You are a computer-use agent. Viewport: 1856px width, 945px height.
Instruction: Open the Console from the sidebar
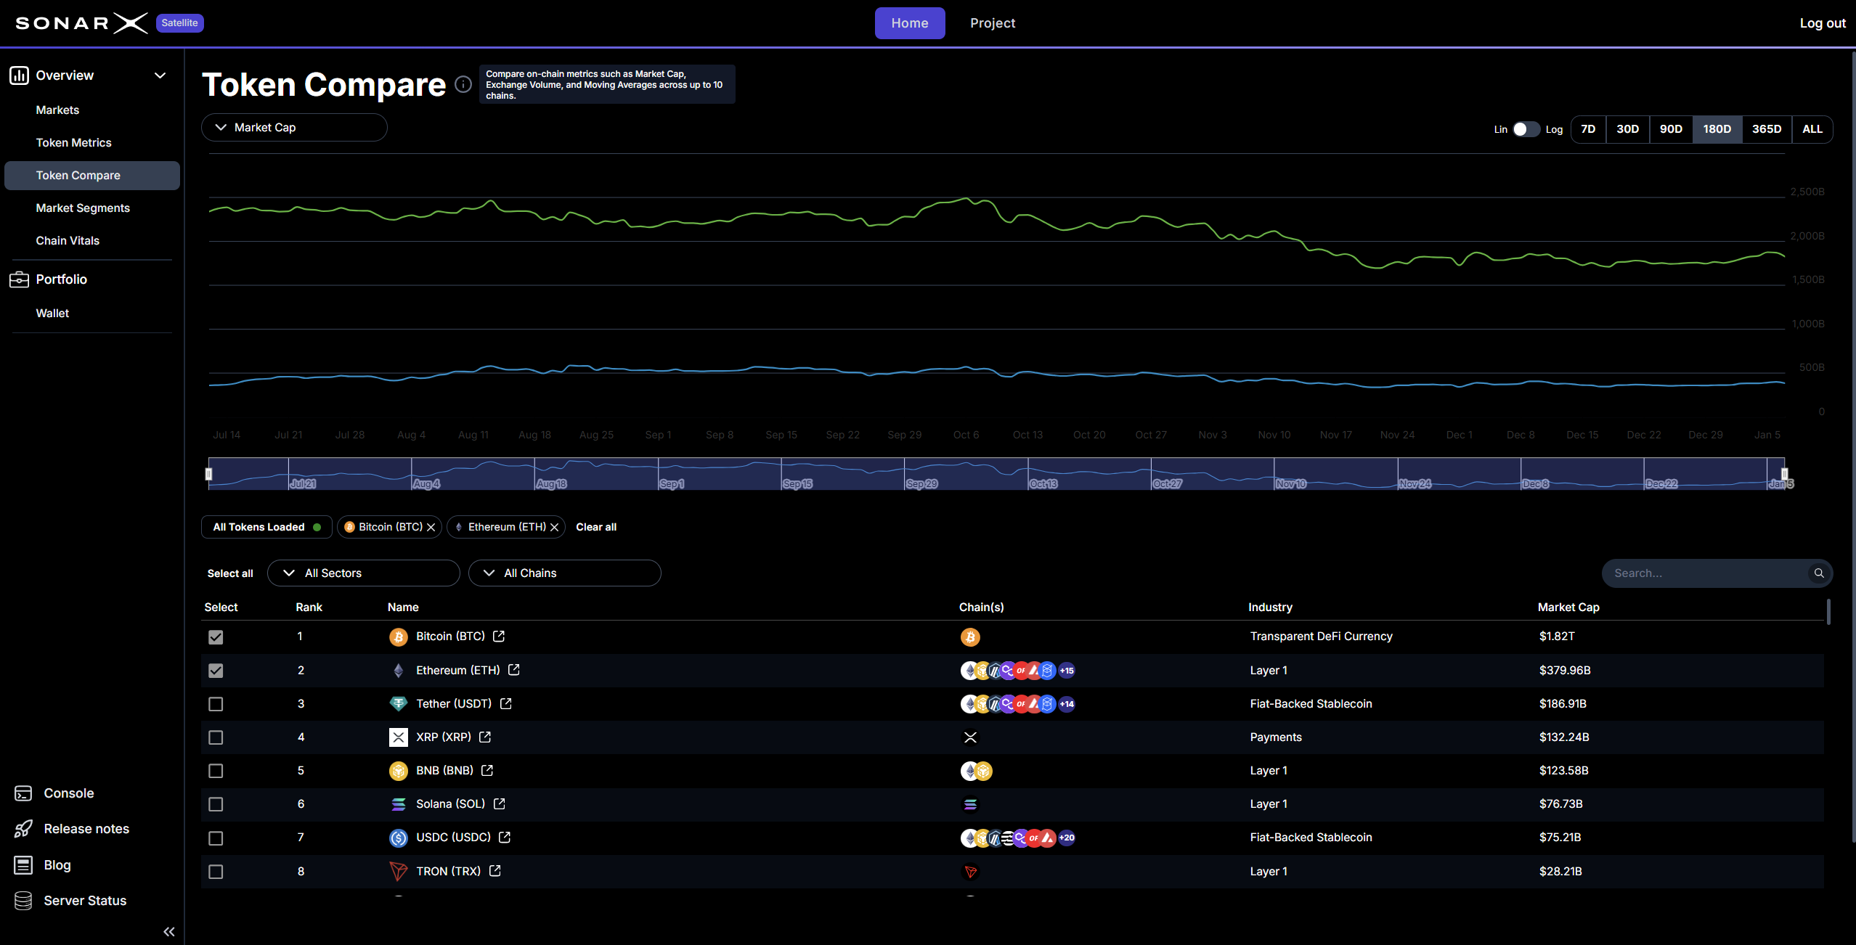pos(23,793)
